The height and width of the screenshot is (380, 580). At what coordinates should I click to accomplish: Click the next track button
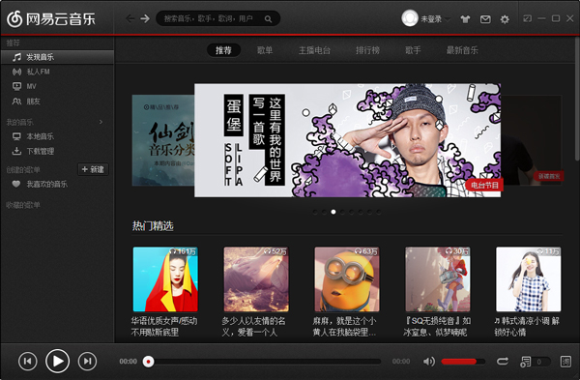click(x=87, y=361)
